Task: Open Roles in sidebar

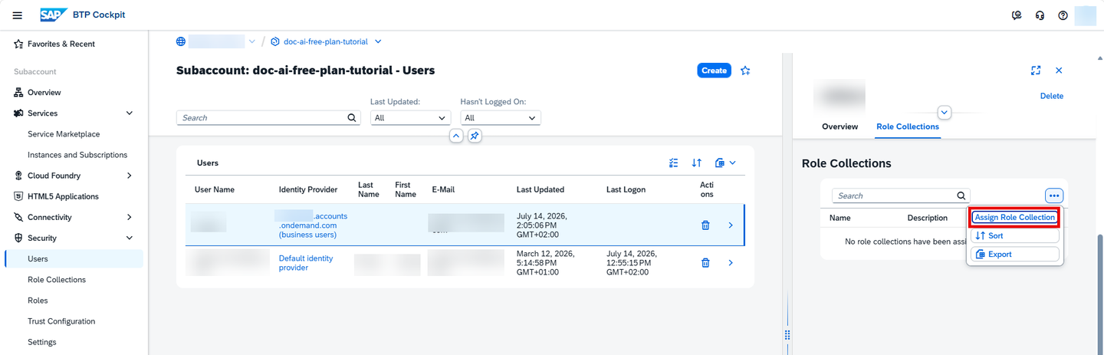Action: pos(38,301)
